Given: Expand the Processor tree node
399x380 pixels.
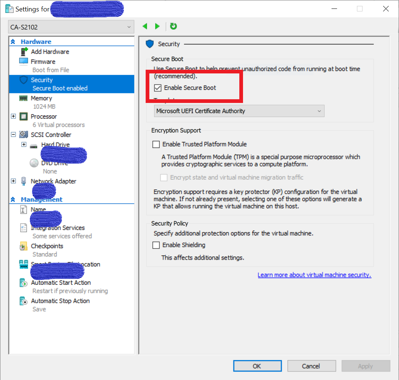Looking at the screenshot, I should click(14, 117).
